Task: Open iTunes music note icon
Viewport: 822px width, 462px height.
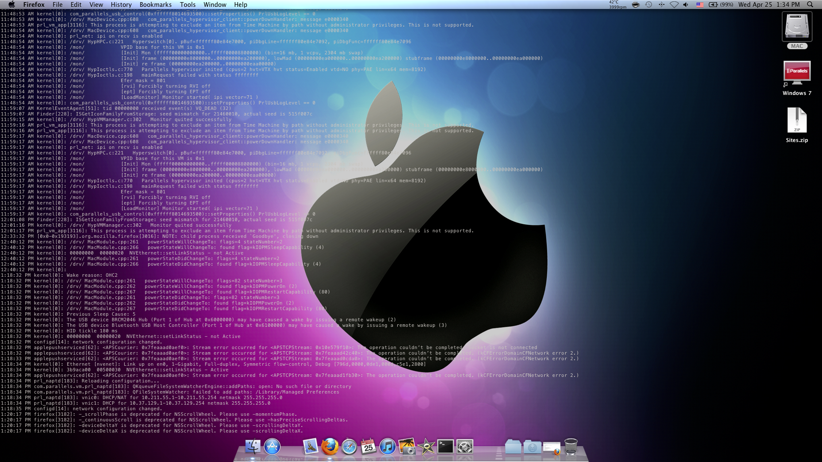Action: tap(387, 447)
